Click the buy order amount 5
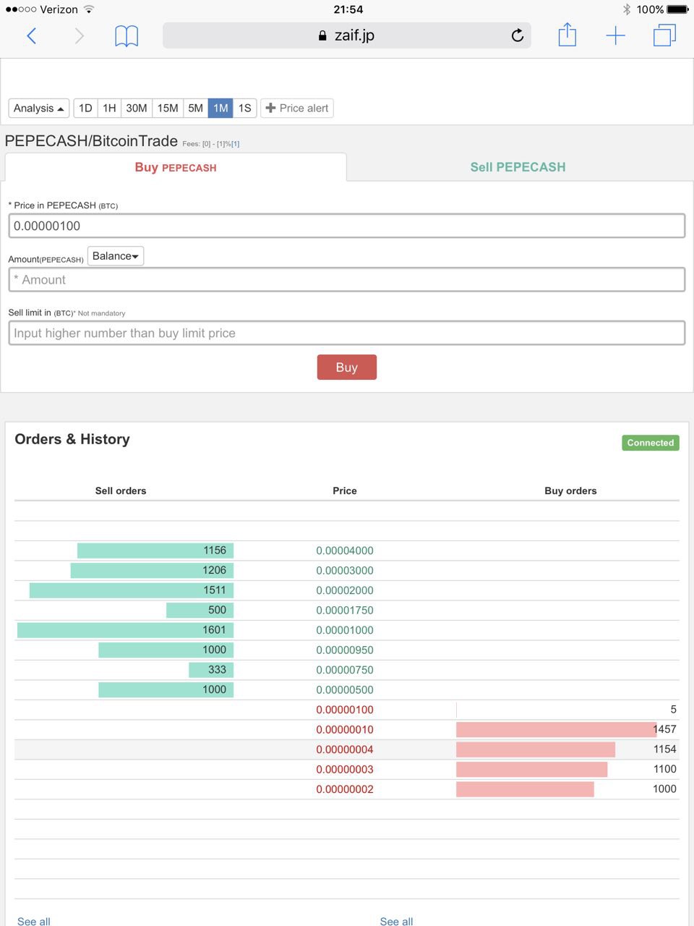Screen dimensions: 694x926 (x=673, y=710)
